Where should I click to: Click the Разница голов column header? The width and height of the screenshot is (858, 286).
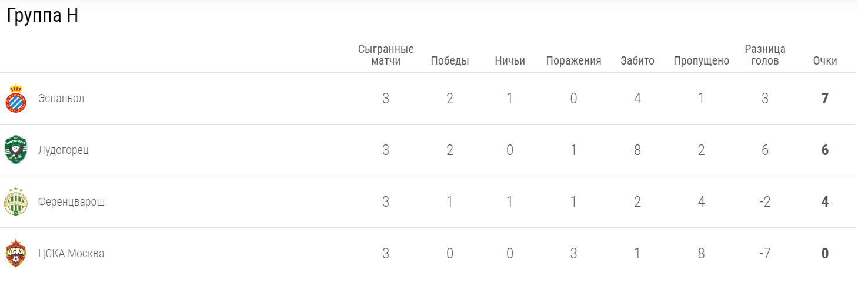pyautogui.click(x=765, y=55)
